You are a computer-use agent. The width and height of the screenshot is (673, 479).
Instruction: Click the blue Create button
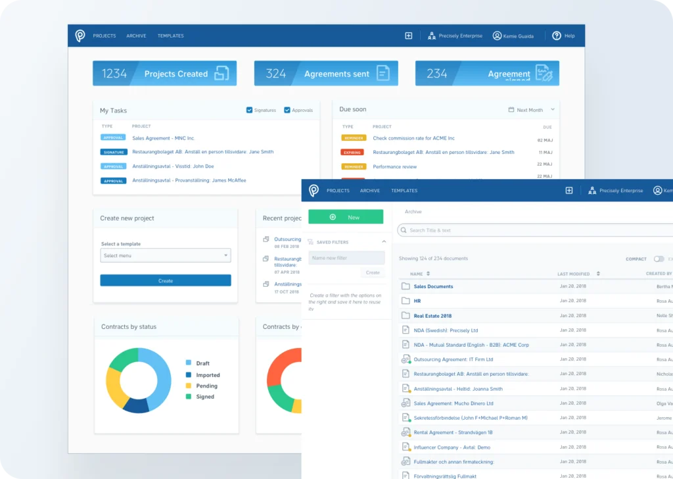pyautogui.click(x=166, y=280)
